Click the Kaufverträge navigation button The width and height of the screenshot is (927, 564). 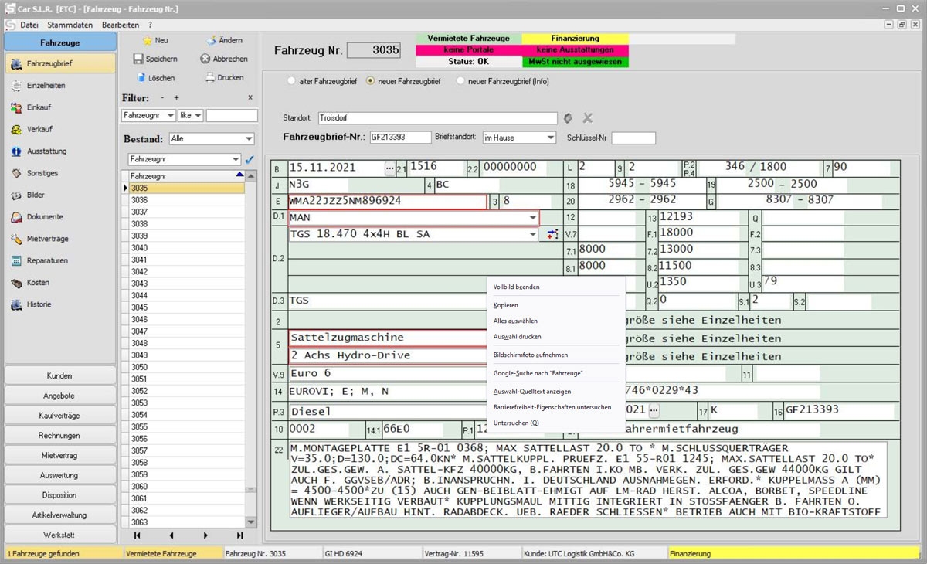pyautogui.click(x=60, y=416)
